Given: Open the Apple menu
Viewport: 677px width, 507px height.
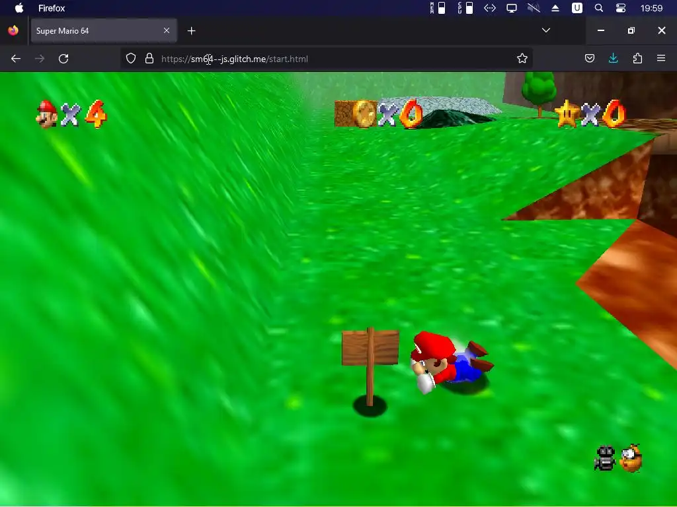Looking at the screenshot, I should (19, 8).
